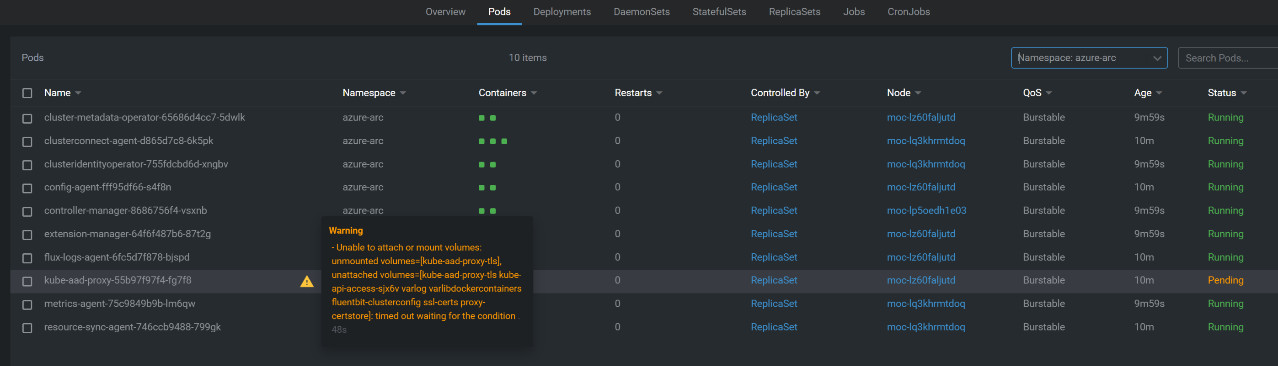Click the Name column sort arrow
The width and height of the screenshot is (1278, 366).
pos(78,93)
